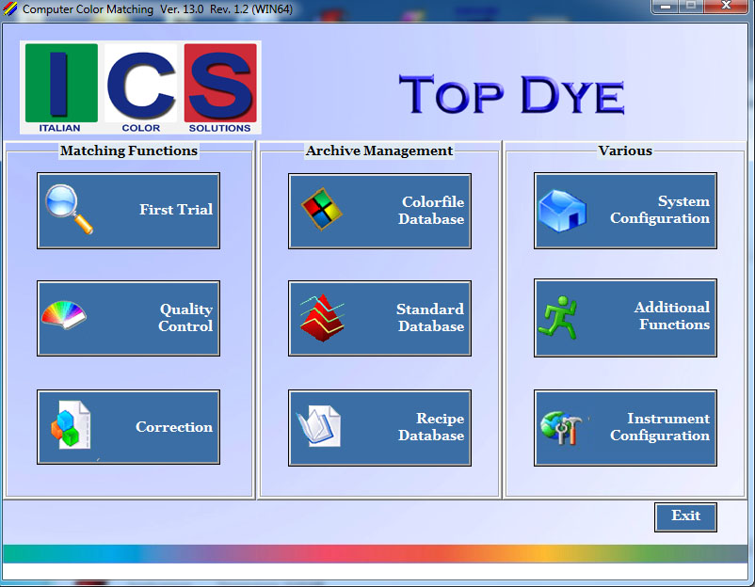
Task: Click the title bar application icon
Action: click(10, 8)
